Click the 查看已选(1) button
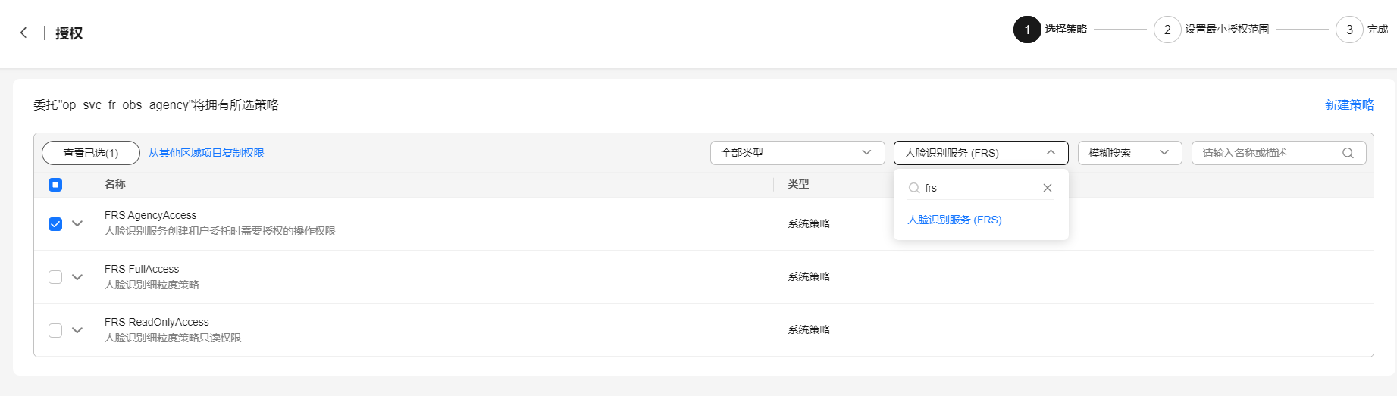1397x396 pixels. (91, 153)
